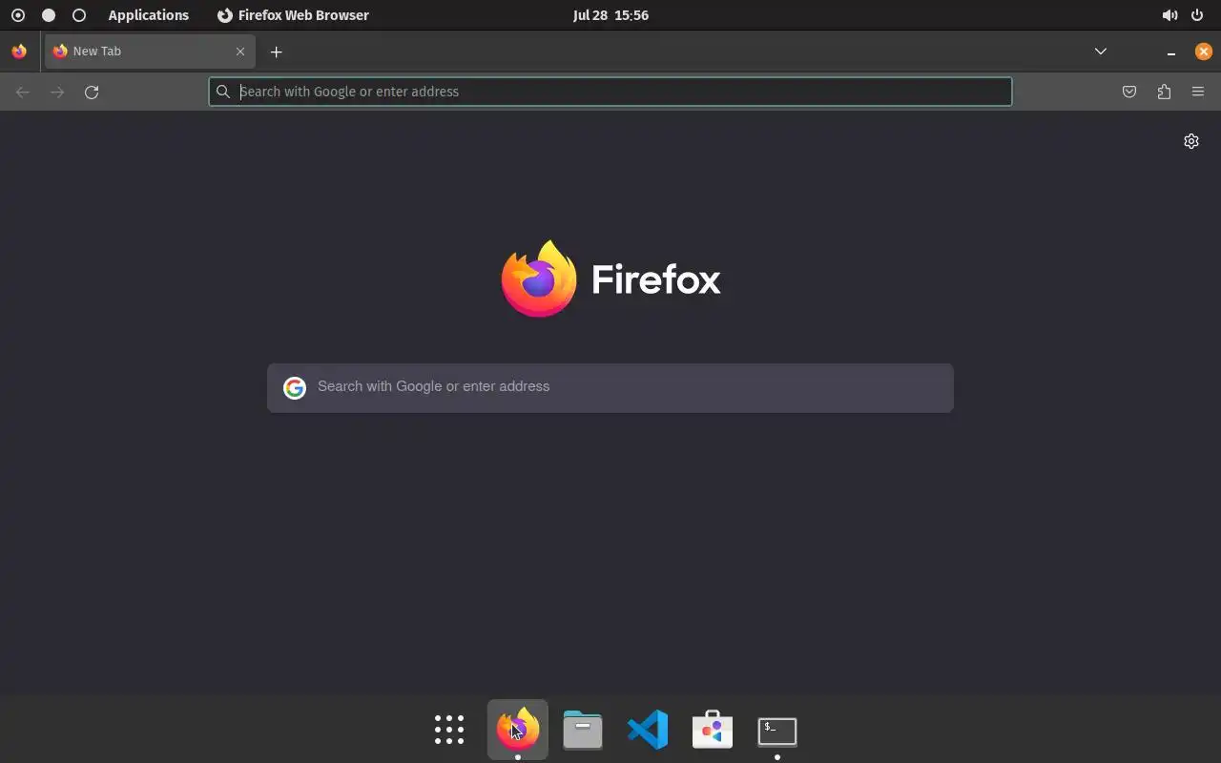Image resolution: width=1221 pixels, height=763 pixels.
Task: Open Terminal from the dock
Action: point(777,731)
